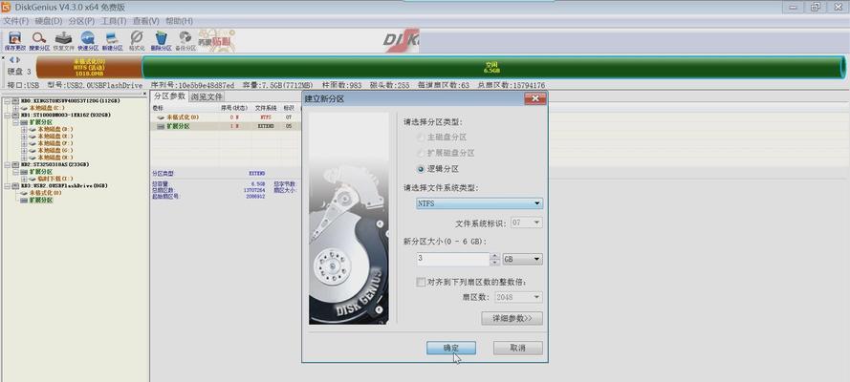Select the 主磁盘分区 radio button
Screen dimensions: 850x382
pos(421,138)
